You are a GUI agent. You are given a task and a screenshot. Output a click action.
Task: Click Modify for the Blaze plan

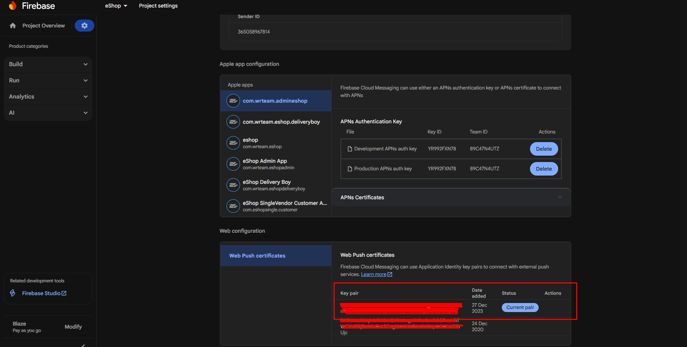point(73,327)
